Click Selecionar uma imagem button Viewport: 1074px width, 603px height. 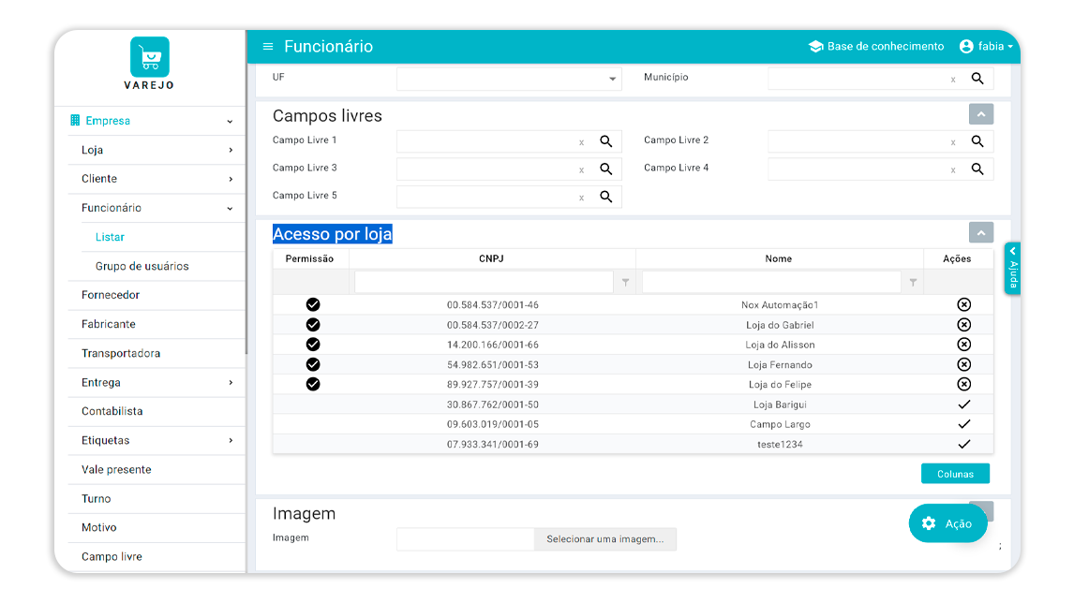604,539
